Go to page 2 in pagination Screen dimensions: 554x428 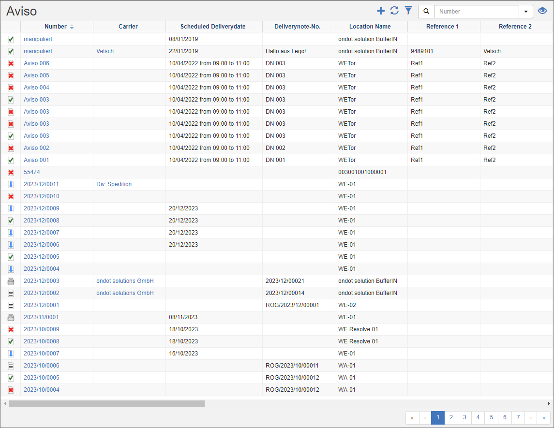(x=451, y=417)
